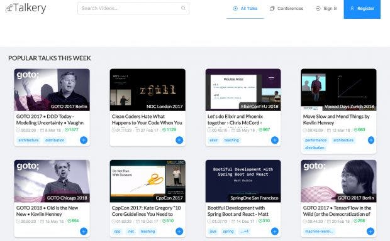Click view count 1577 on DDD Today

[72, 129]
